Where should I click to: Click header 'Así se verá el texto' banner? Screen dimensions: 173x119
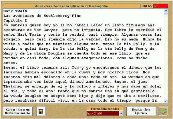pyautogui.click(x=71, y=6)
